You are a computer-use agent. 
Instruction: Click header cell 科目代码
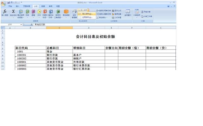pos(30,48)
